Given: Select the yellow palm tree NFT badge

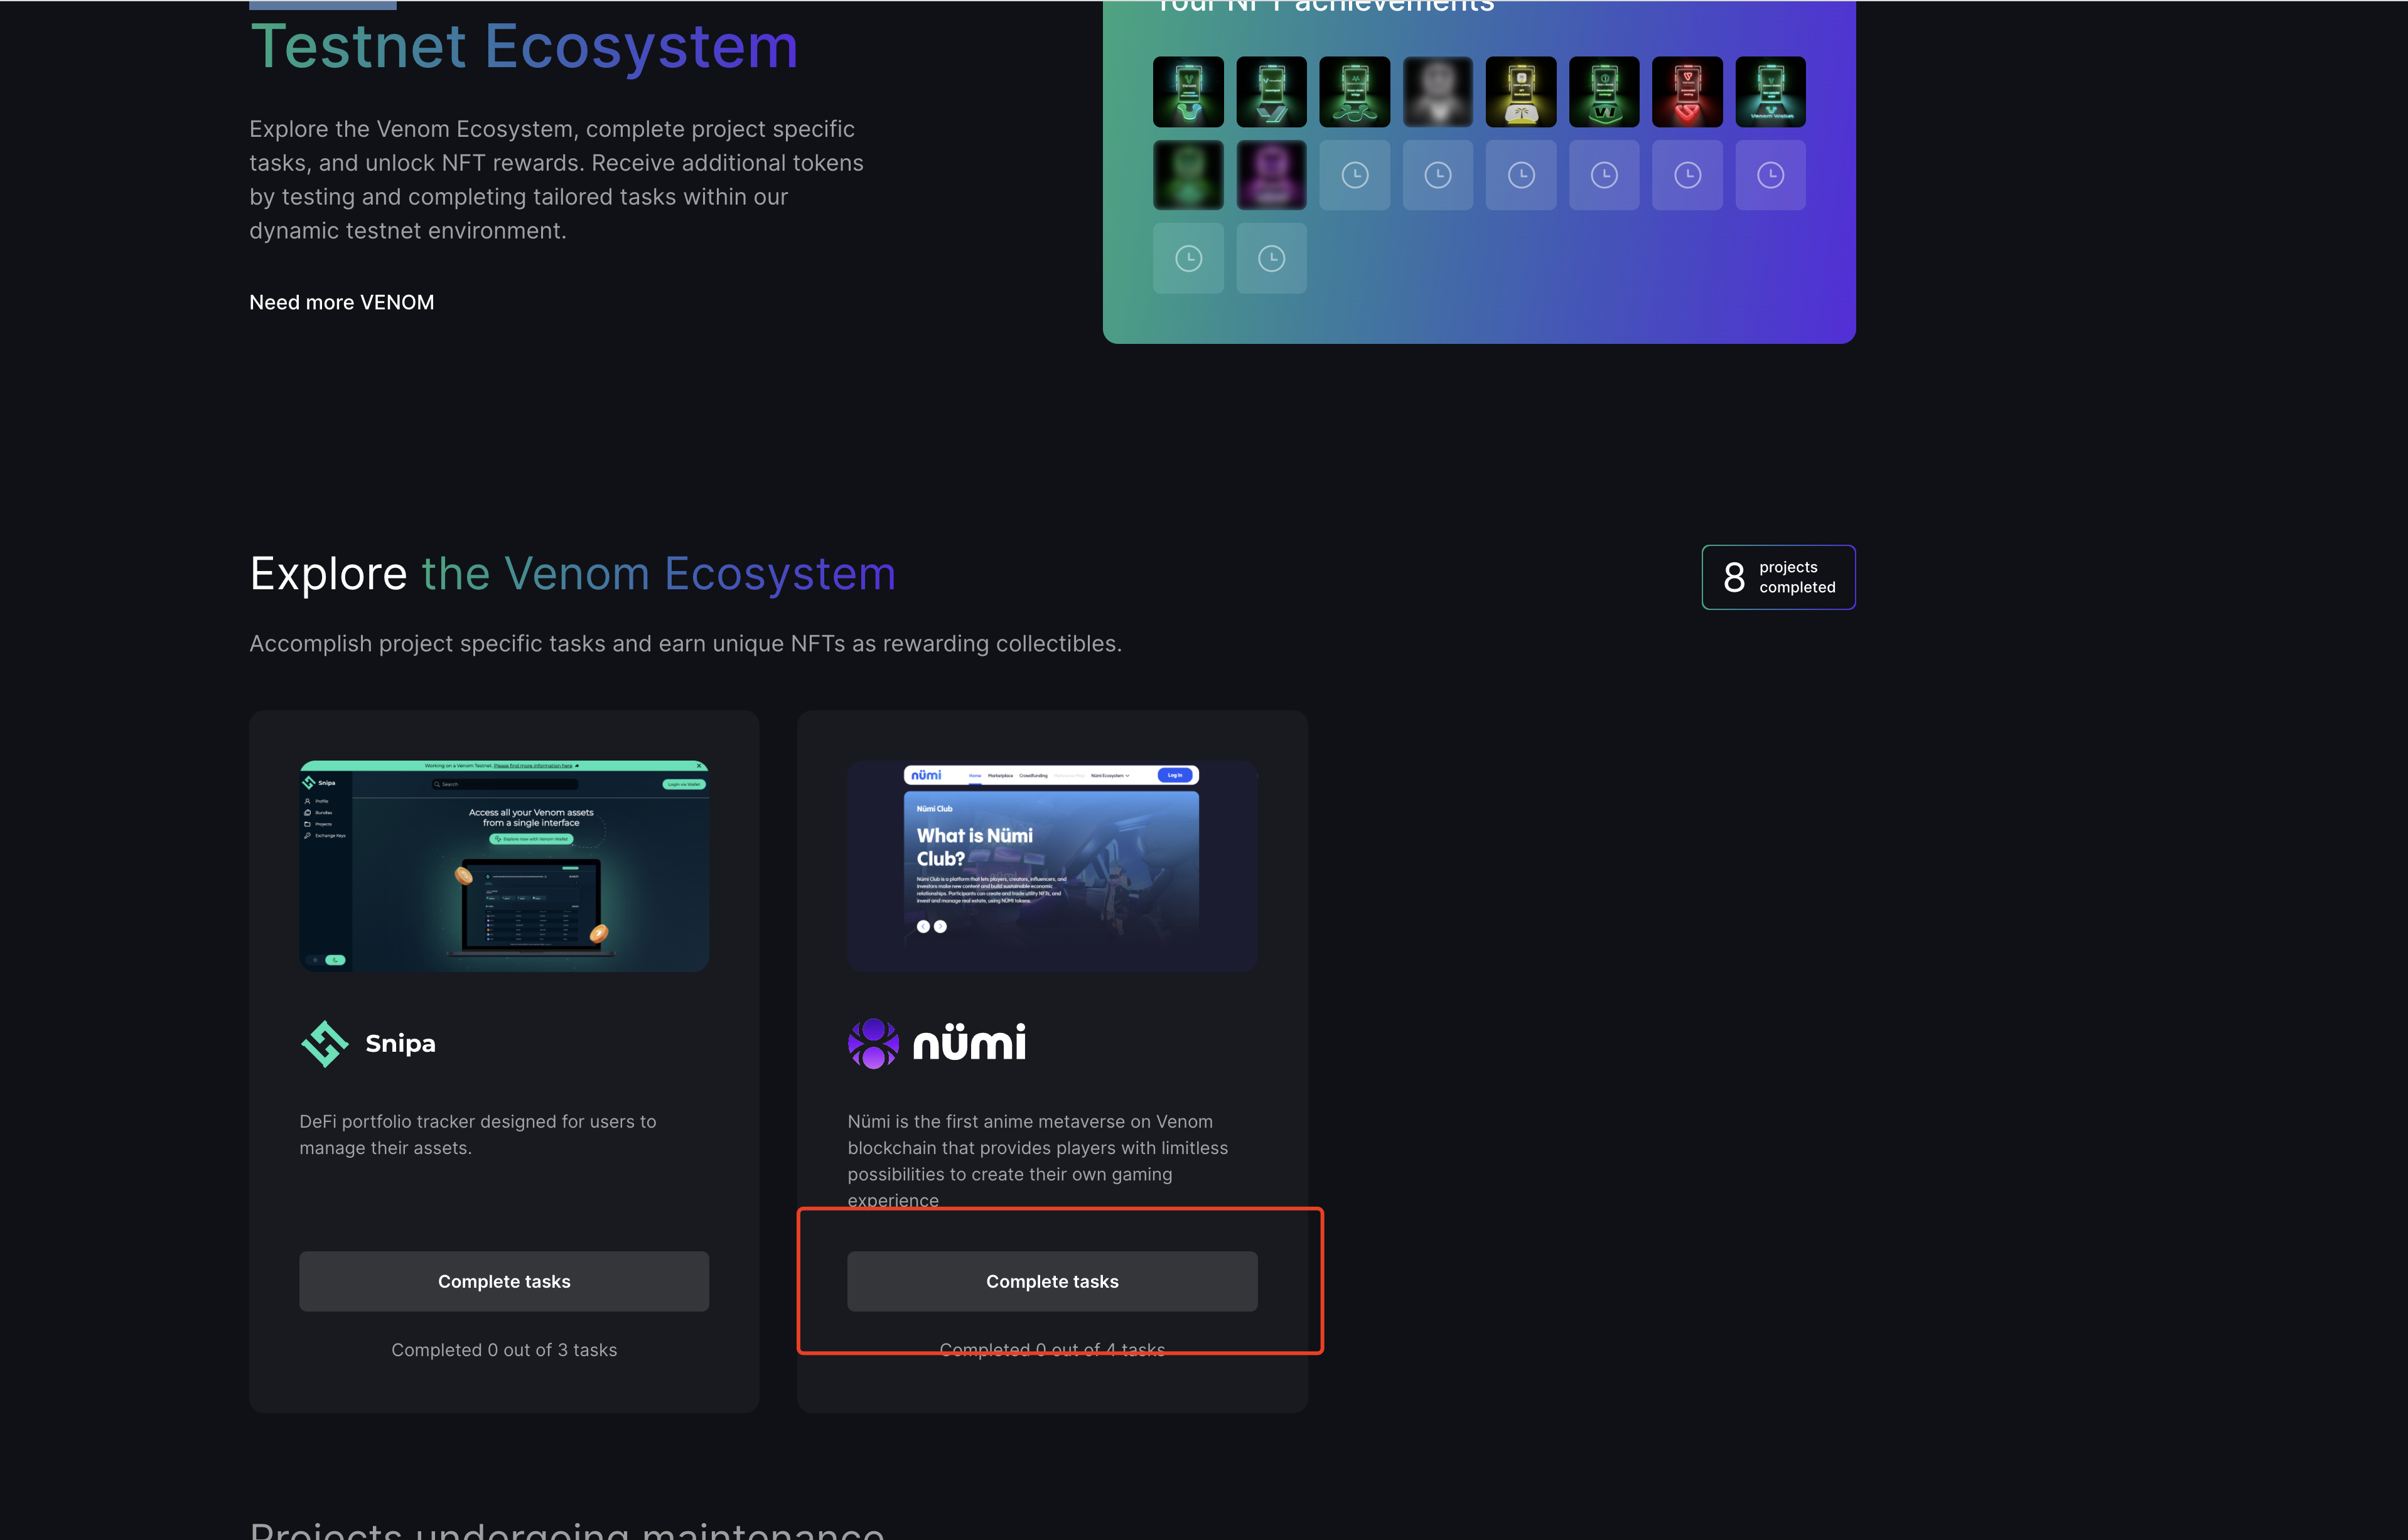Looking at the screenshot, I should click(x=1521, y=92).
